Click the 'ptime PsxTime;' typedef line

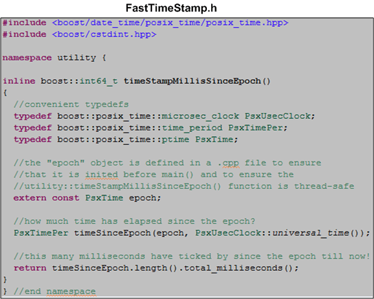coord(126,140)
